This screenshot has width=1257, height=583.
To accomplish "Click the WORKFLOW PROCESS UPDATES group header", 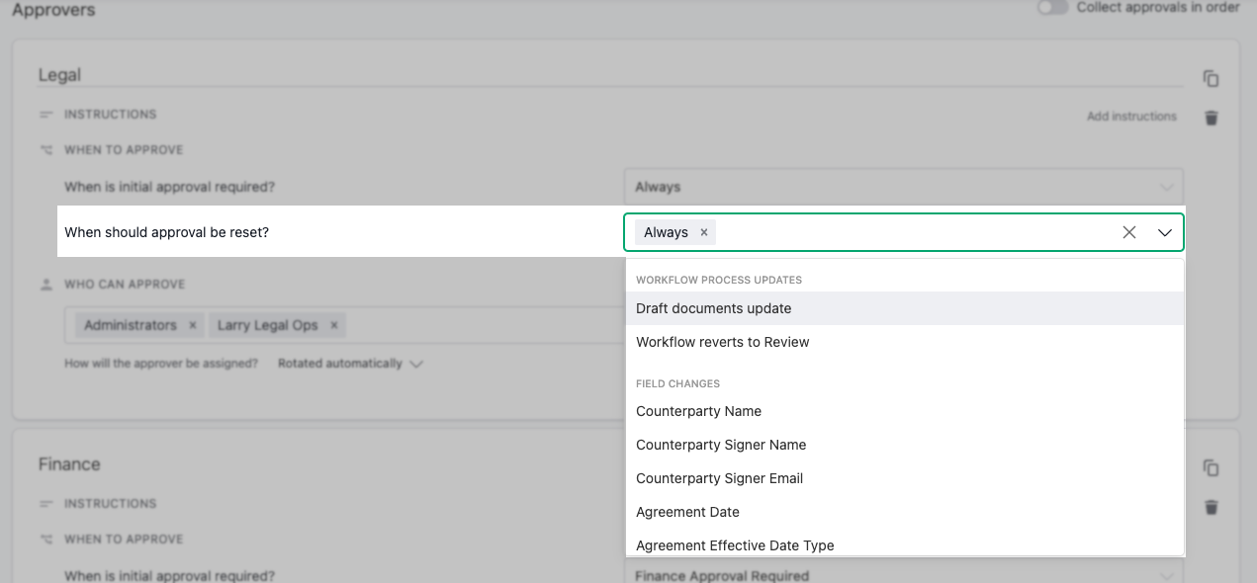I will (x=719, y=280).
